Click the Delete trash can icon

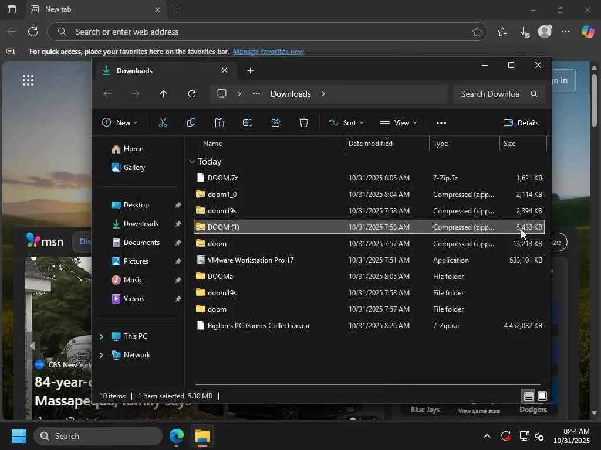[x=304, y=122]
